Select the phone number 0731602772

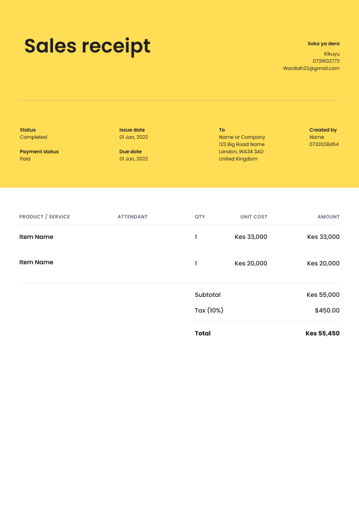(326, 61)
